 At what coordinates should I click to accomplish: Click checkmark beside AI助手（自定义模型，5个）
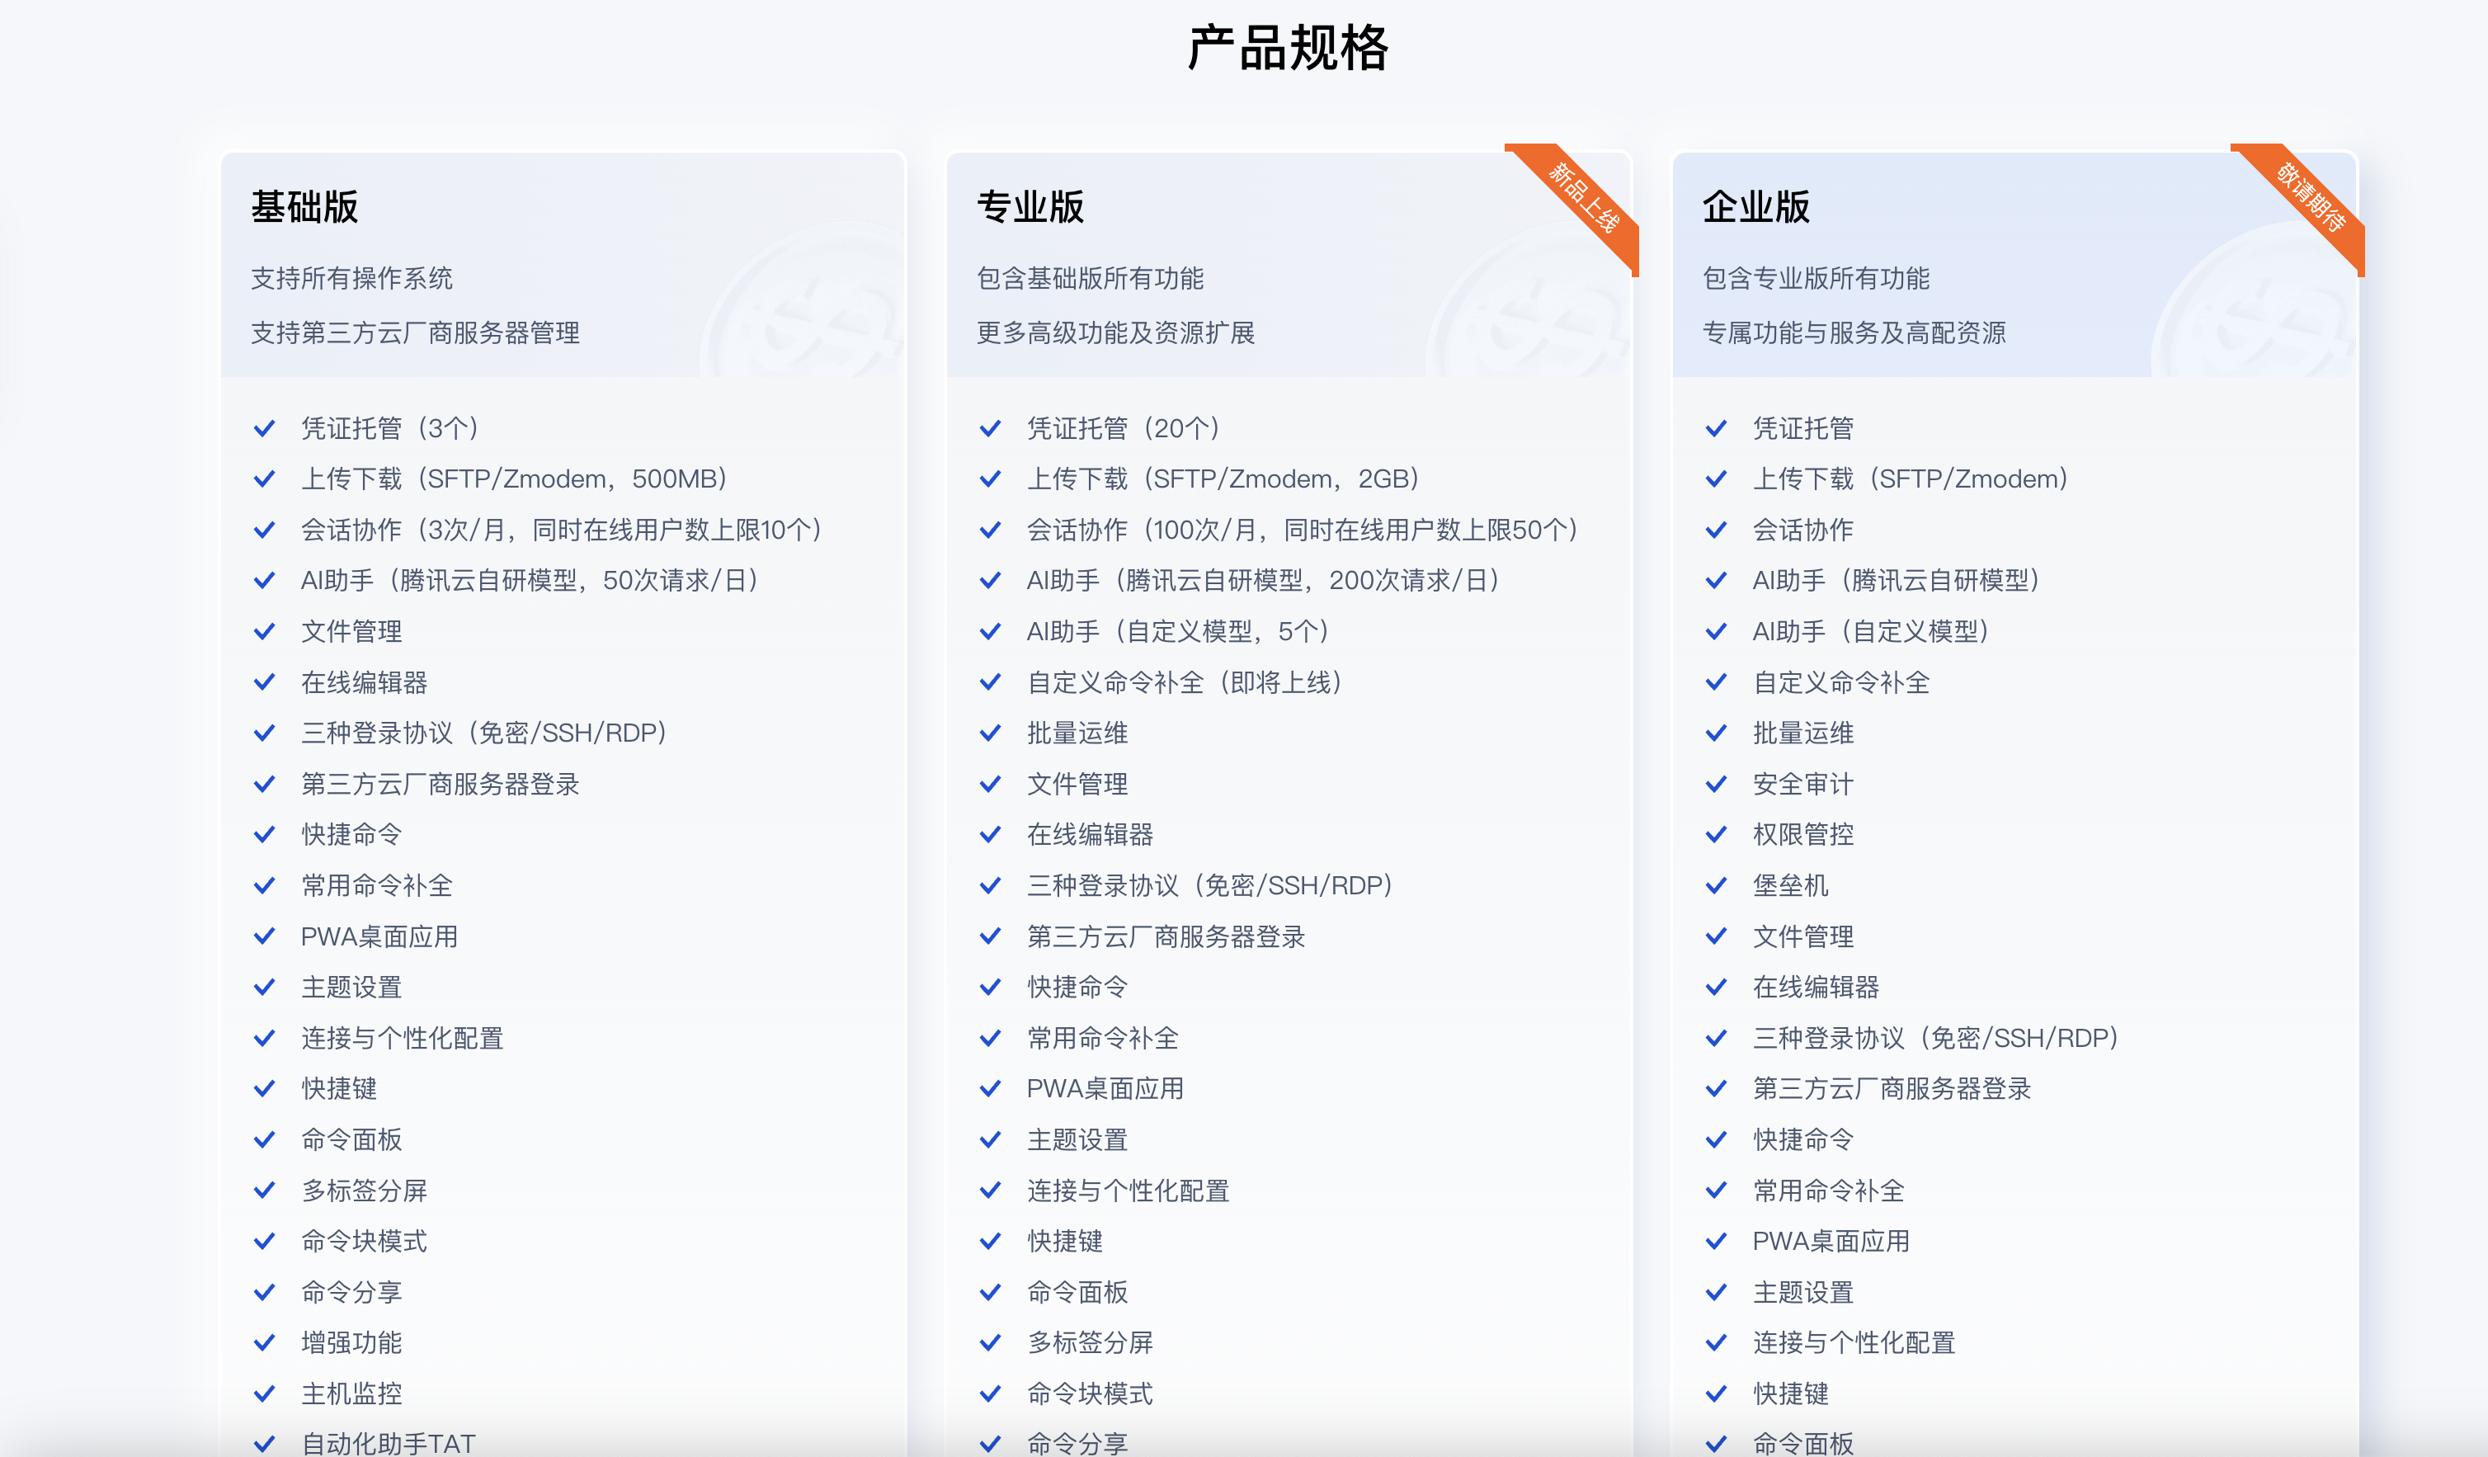pos(989,632)
